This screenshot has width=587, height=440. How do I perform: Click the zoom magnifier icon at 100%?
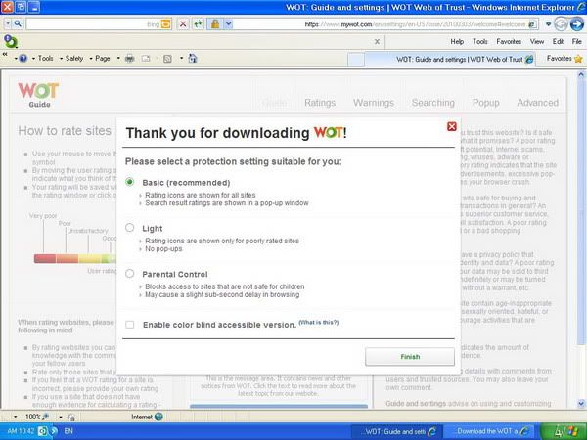[46, 417]
